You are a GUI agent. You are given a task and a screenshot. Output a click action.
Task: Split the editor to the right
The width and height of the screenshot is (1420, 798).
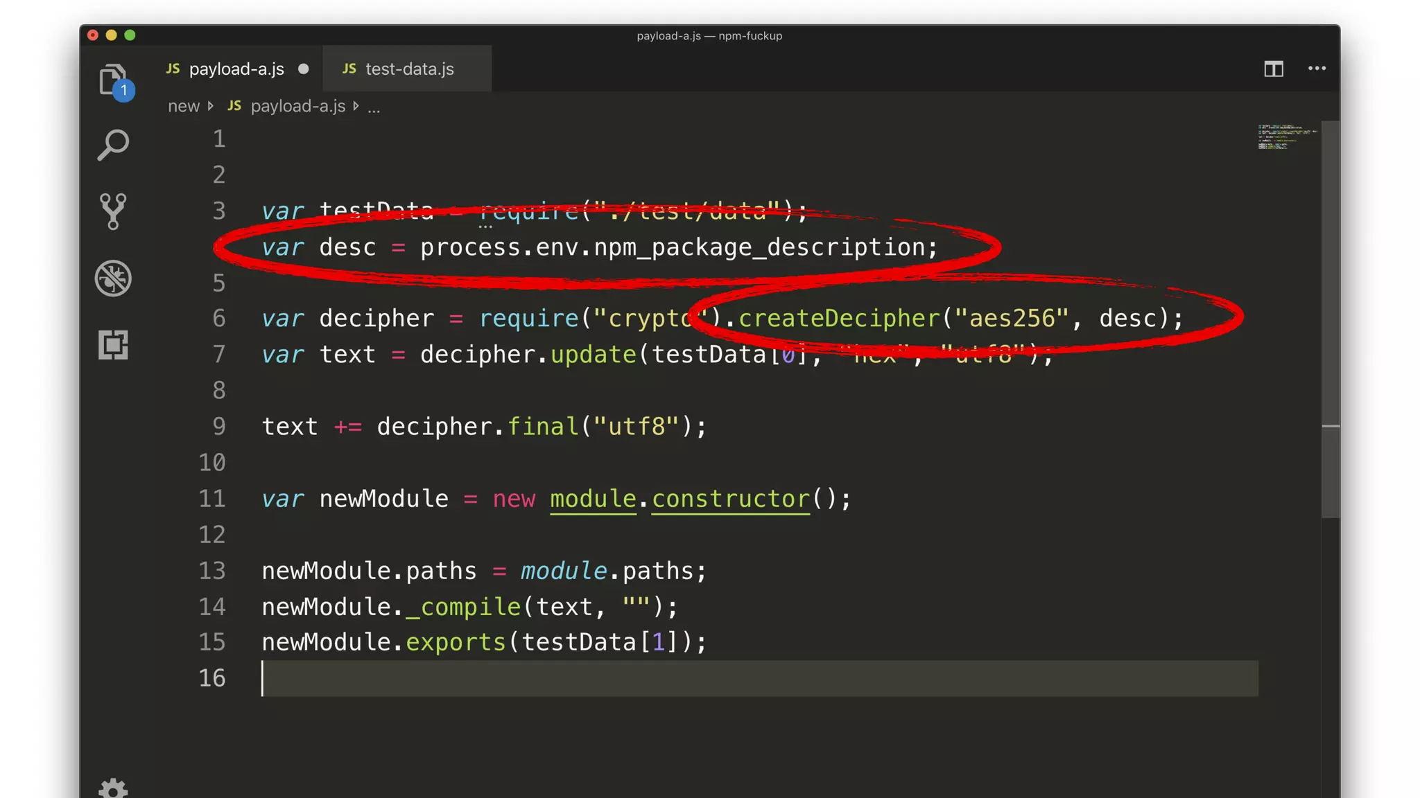pos(1273,69)
